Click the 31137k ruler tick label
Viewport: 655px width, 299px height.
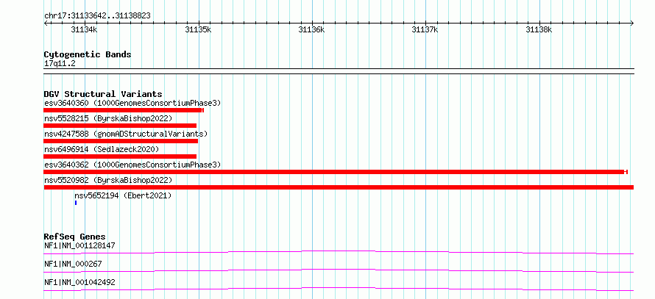(x=425, y=30)
